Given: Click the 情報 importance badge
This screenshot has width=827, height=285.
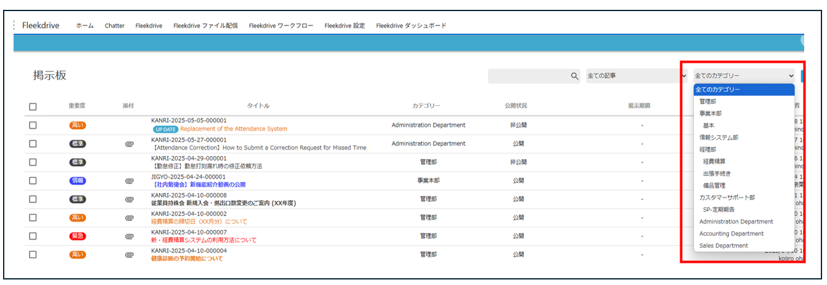Looking at the screenshot, I should [78, 181].
